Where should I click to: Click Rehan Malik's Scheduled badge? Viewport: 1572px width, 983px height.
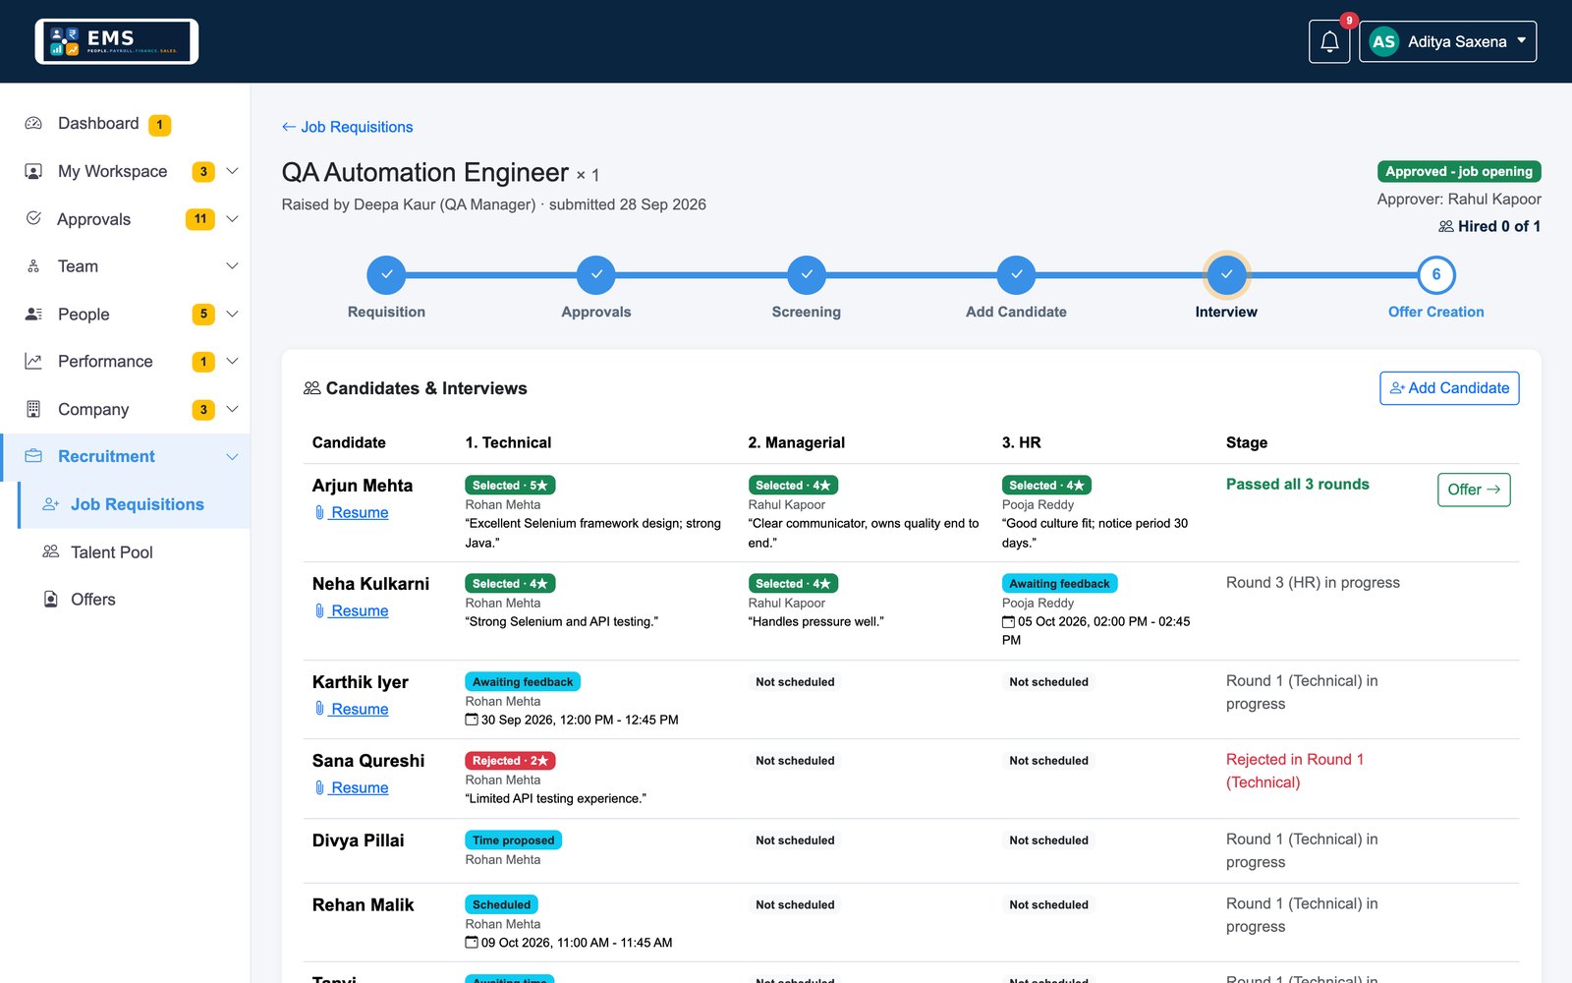(x=501, y=904)
